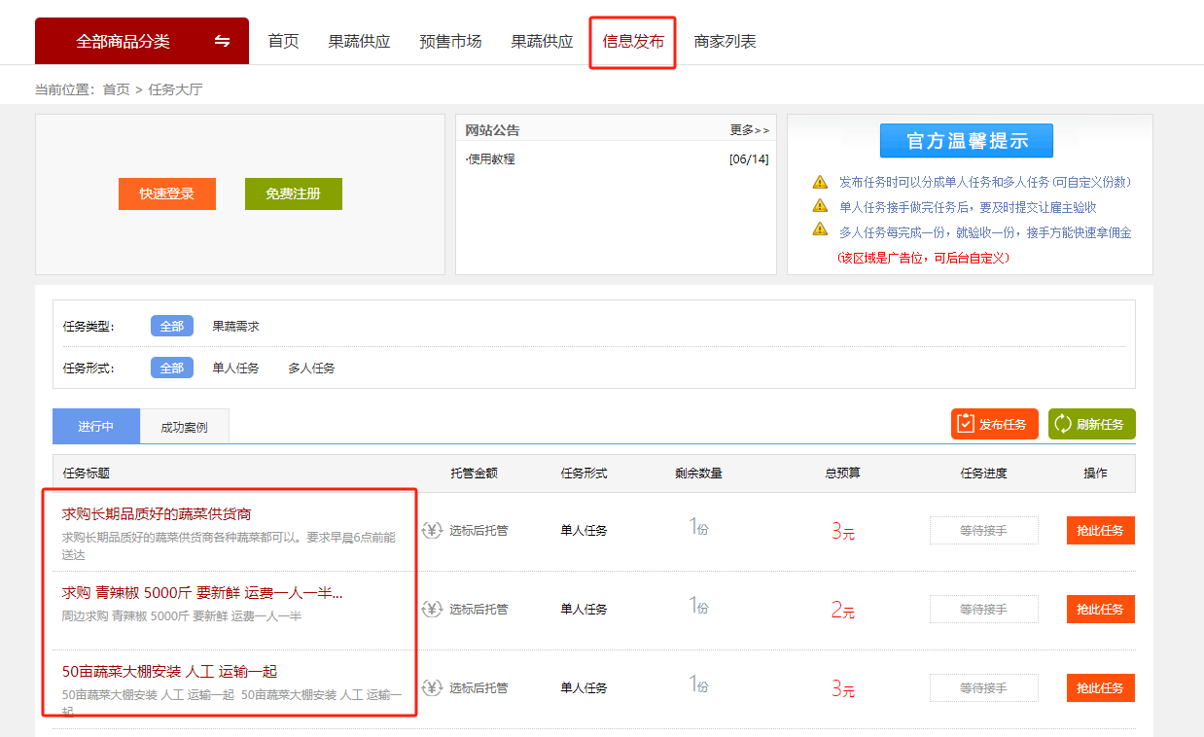The image size is (1204, 737).
Task: Open 使用教程 announcement link
Action: pyautogui.click(x=490, y=158)
